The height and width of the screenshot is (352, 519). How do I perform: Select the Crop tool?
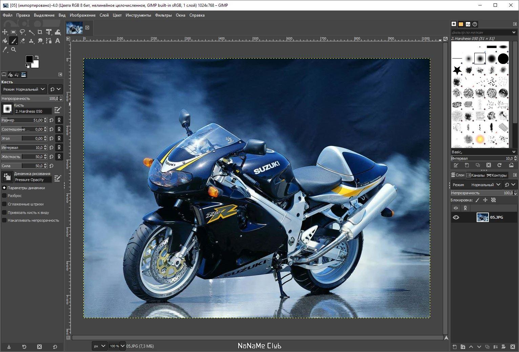click(x=40, y=32)
